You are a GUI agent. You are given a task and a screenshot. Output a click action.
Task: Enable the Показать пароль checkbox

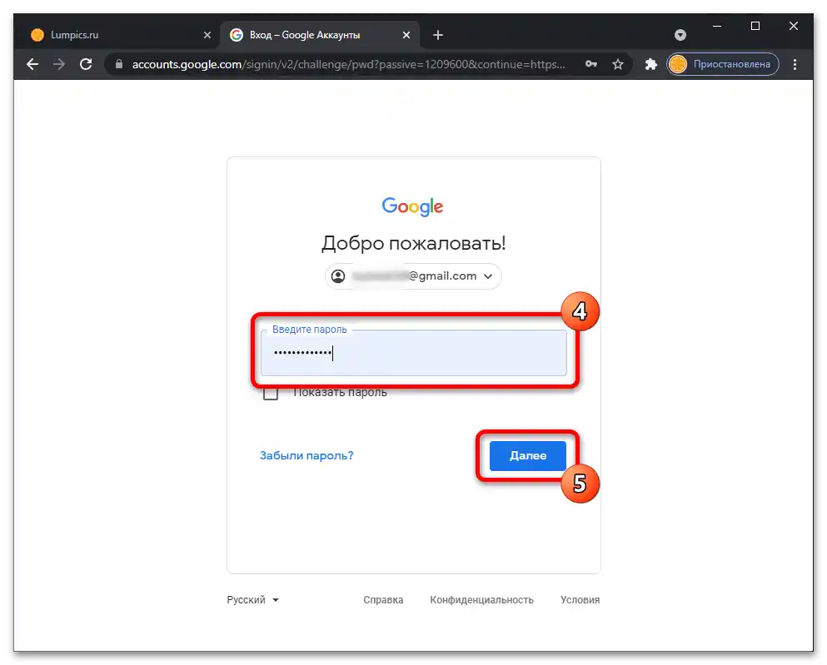pyautogui.click(x=271, y=393)
